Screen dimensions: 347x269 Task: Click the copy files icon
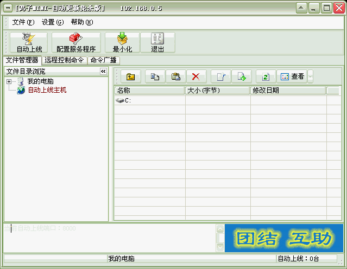(155, 76)
